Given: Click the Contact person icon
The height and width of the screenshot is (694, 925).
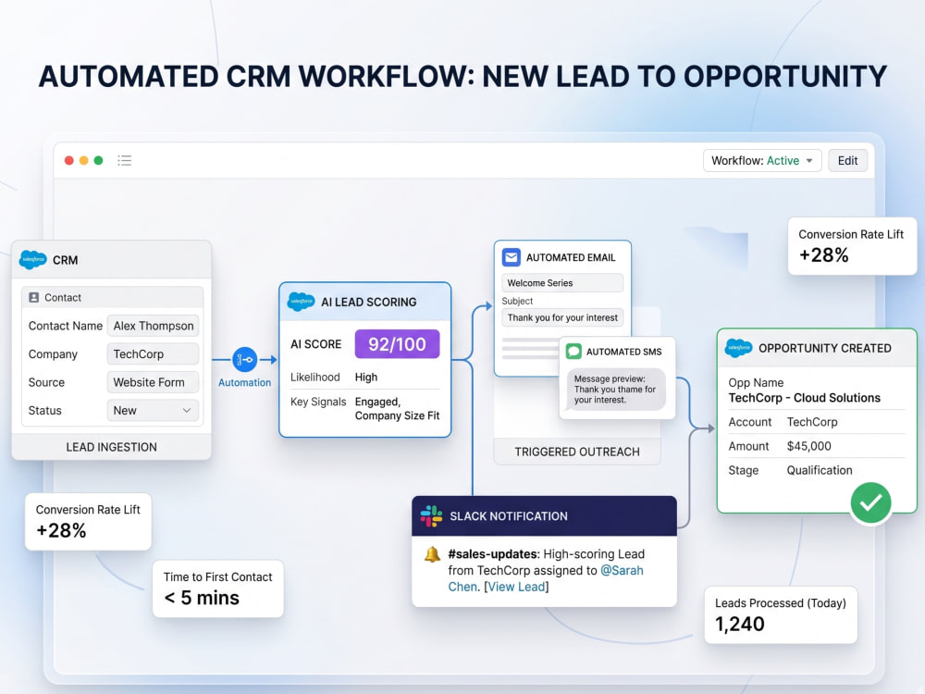Looking at the screenshot, I should (33, 297).
